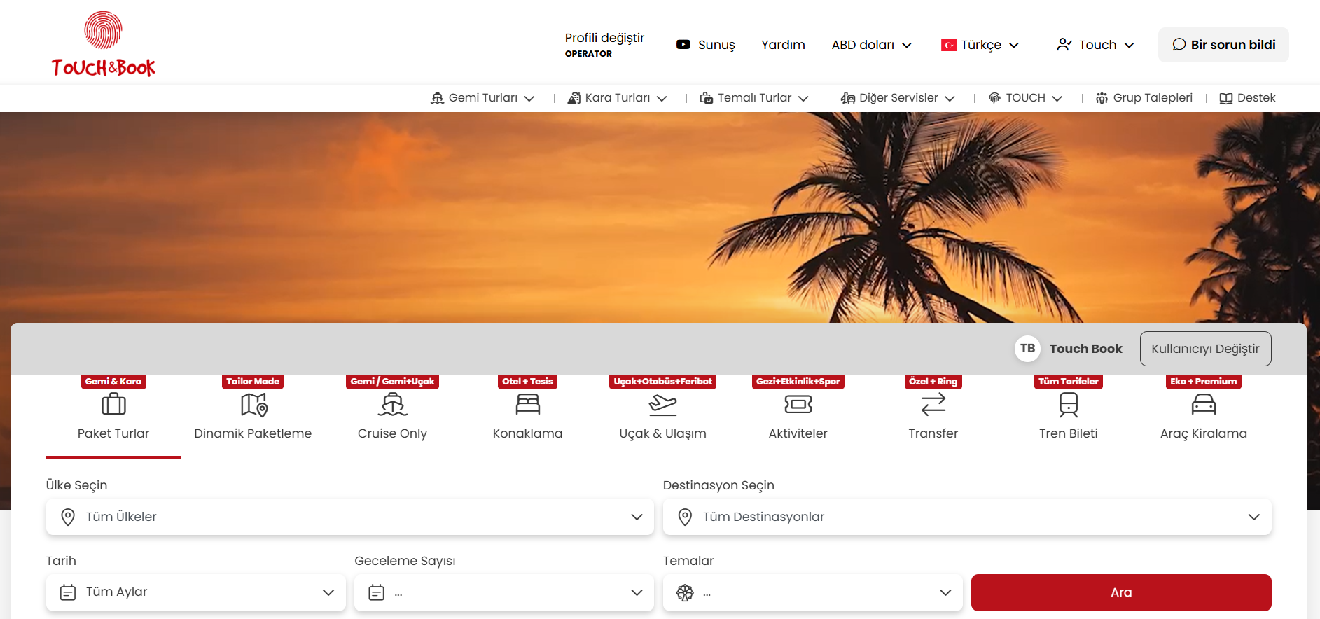Image resolution: width=1320 pixels, height=619 pixels.
Task: Select the Tren Bileti train icon
Action: click(x=1069, y=405)
